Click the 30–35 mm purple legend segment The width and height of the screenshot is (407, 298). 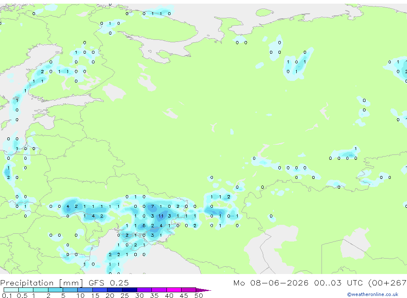point(144,290)
